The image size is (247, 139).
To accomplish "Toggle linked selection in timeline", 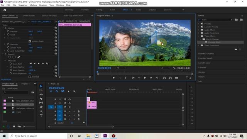I will pos(63,91).
